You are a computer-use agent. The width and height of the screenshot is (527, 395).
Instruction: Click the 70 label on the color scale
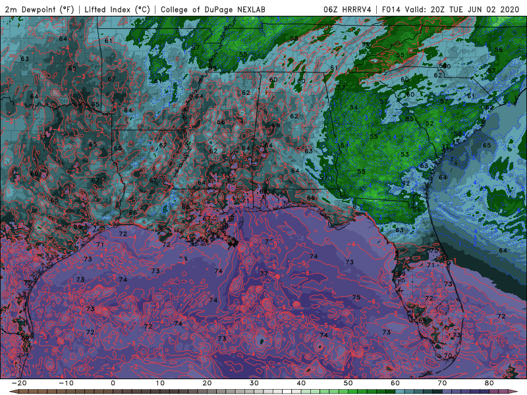(x=442, y=383)
